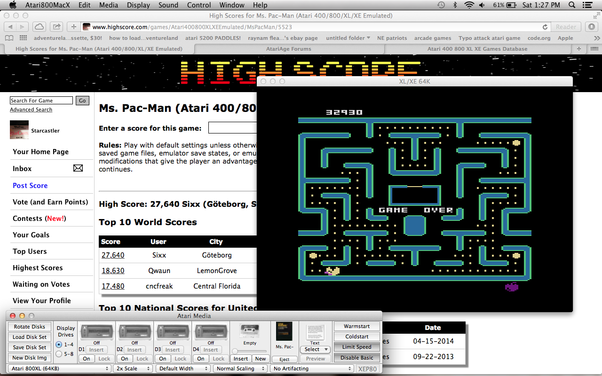The image size is (602, 376).
Task: Click the cassette tape icon
Action: 250,331
